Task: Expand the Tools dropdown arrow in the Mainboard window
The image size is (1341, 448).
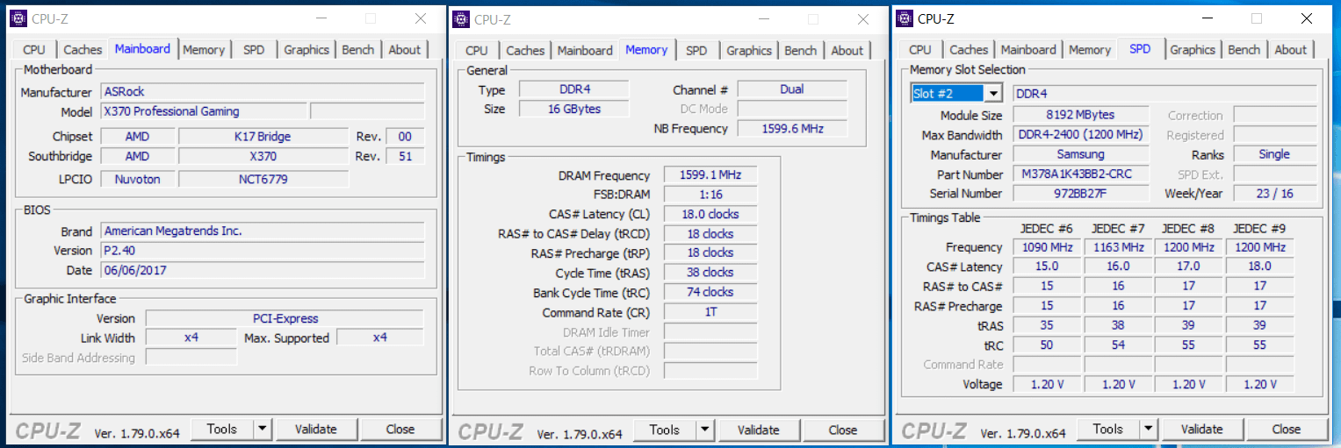Action: (x=263, y=429)
